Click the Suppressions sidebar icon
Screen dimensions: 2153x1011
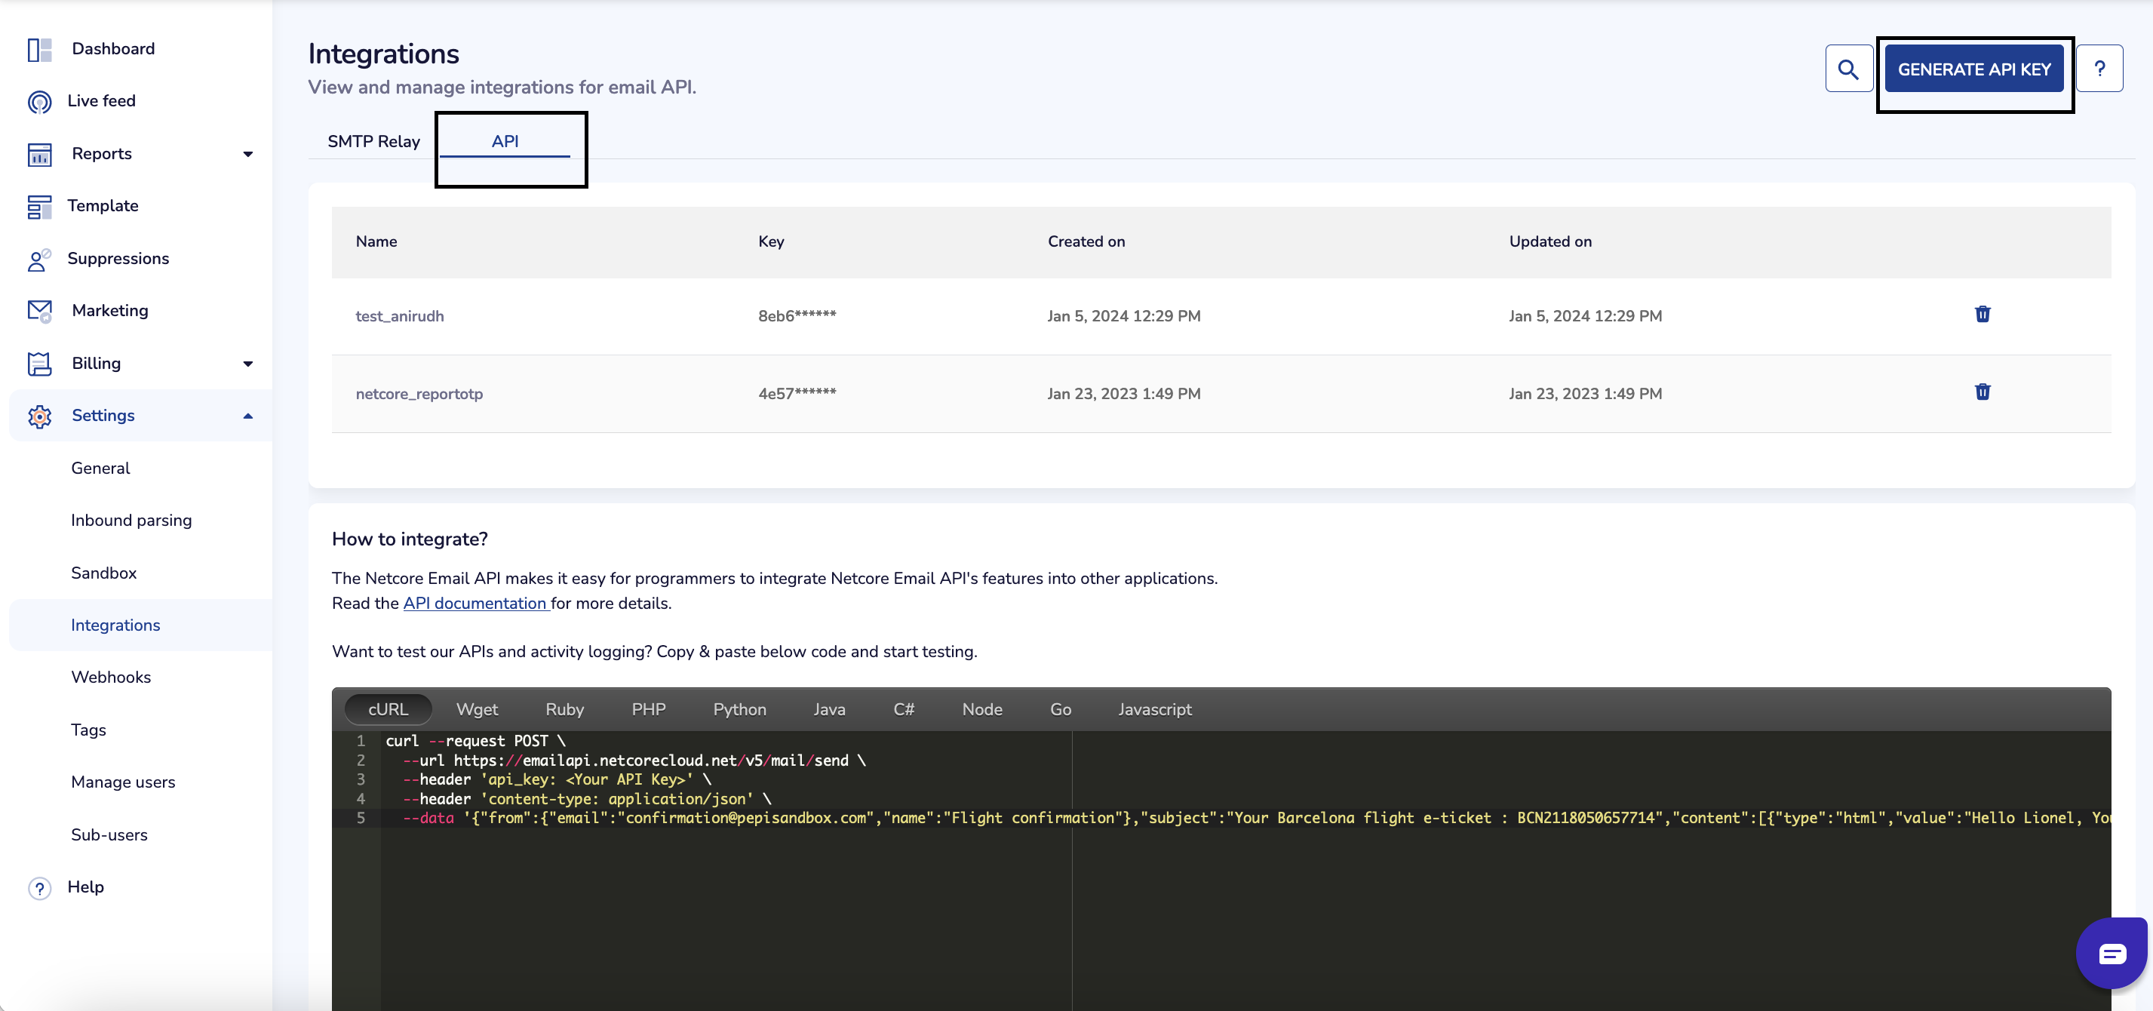pos(39,260)
